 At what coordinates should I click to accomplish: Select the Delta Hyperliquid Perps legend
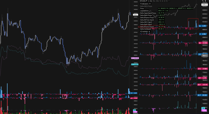(148, 13)
